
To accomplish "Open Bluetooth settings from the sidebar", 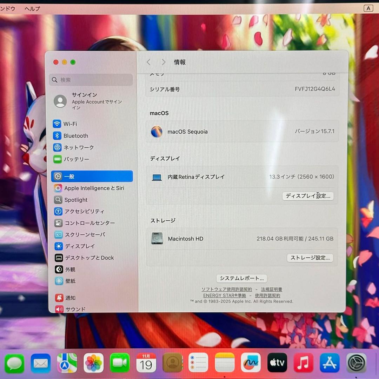I will click(x=75, y=136).
